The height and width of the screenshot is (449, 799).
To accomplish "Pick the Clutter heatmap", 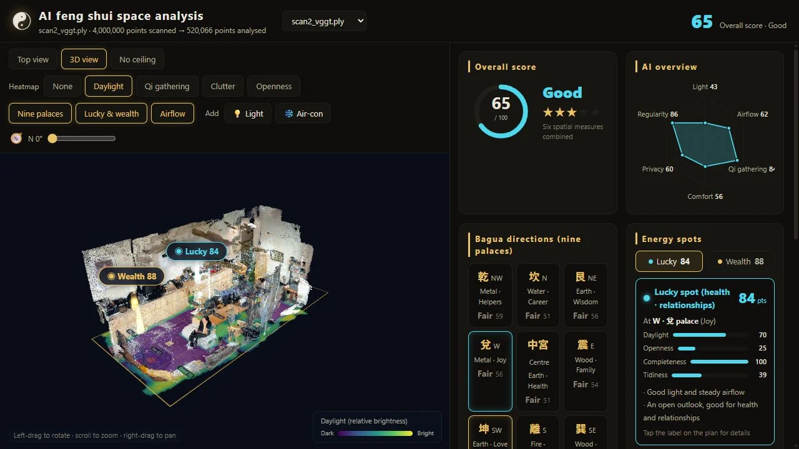I will pos(223,87).
